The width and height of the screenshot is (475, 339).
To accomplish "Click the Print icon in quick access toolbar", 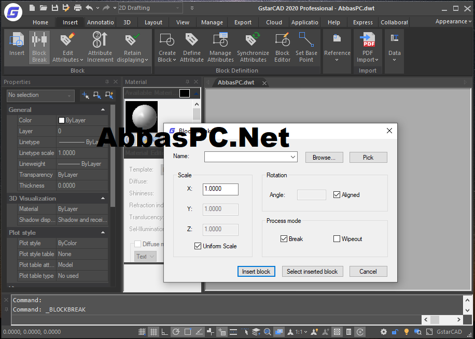I will (x=78, y=8).
